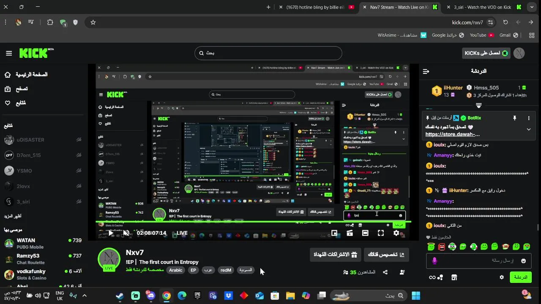Viewport: 541px width, 304px height.
Task: Click the stream progress bar
Action: click(x=253, y=222)
